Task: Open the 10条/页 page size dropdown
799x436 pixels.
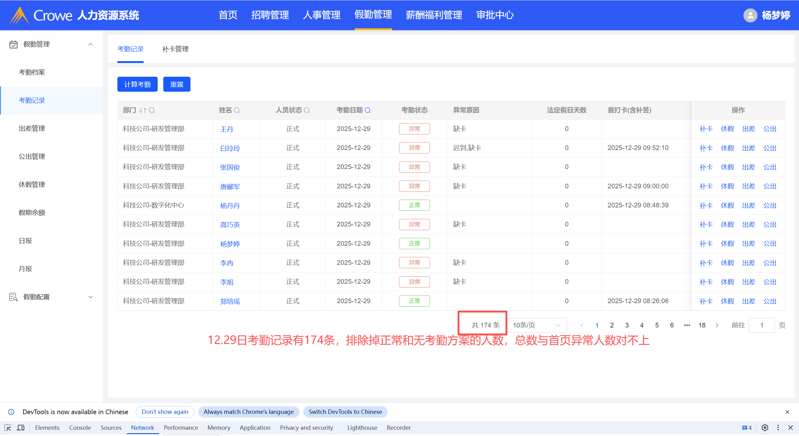Action: click(536, 325)
